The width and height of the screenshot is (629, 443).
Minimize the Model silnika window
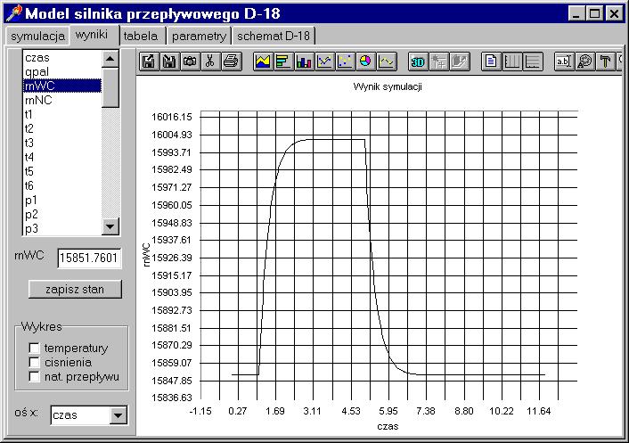[x=576, y=13]
